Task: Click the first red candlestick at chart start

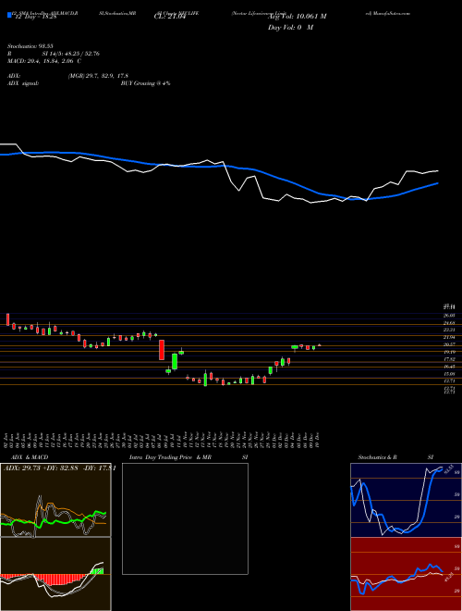Action: point(7,319)
